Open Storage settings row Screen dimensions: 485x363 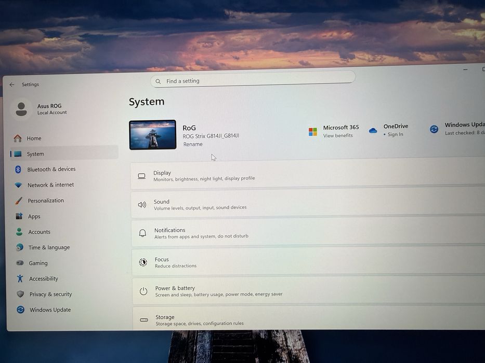click(x=309, y=318)
